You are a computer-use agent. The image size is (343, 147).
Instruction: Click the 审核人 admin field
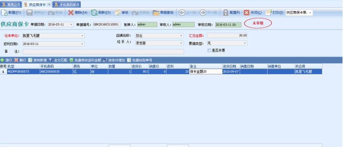click(x=183, y=24)
